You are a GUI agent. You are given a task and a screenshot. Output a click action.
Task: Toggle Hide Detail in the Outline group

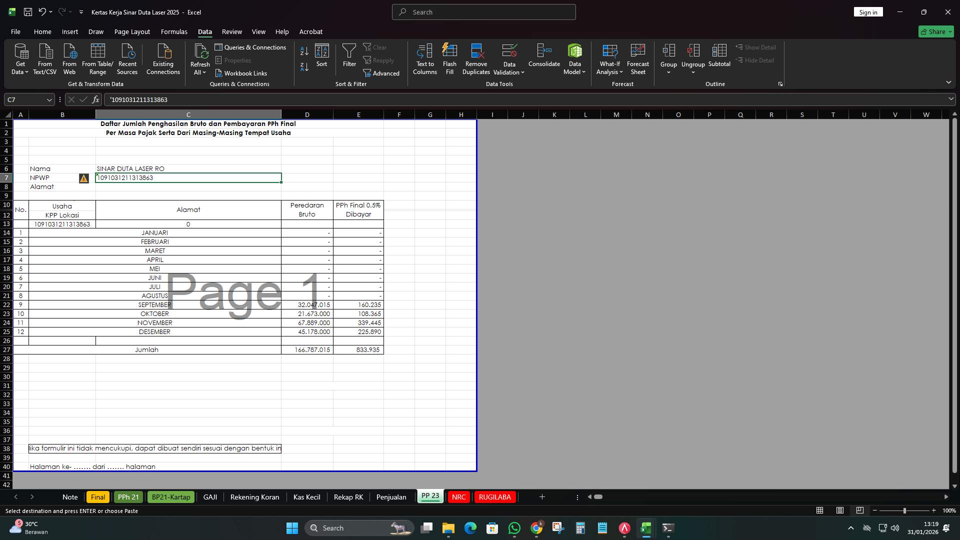point(756,60)
